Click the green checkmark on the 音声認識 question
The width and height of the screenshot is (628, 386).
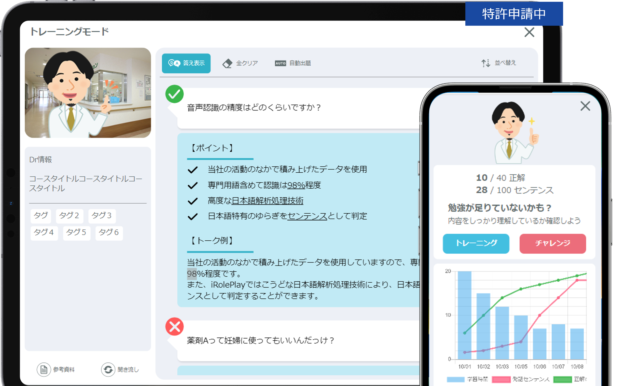[x=174, y=94]
